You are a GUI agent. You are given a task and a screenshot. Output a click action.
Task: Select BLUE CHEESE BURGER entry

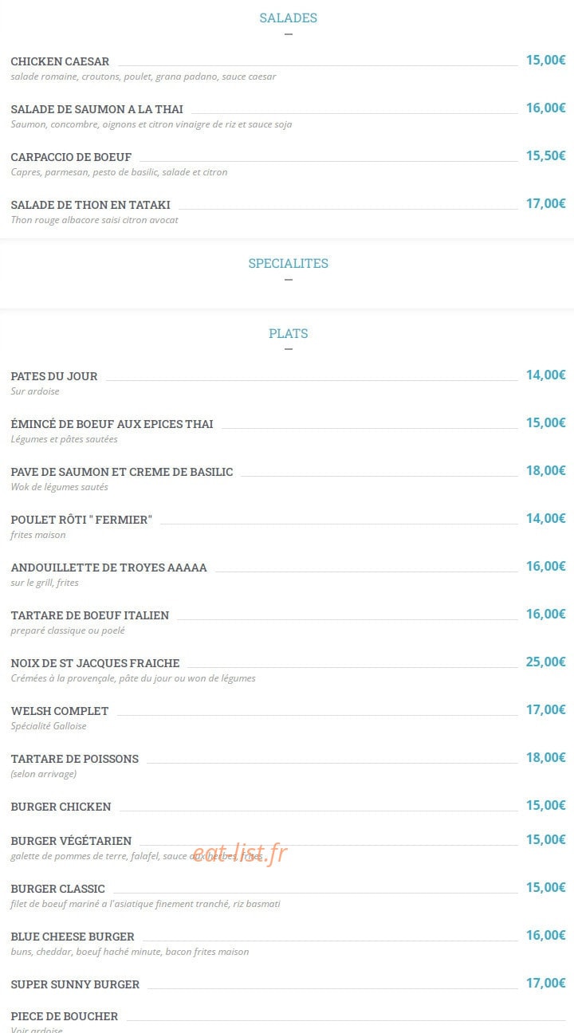point(73,937)
